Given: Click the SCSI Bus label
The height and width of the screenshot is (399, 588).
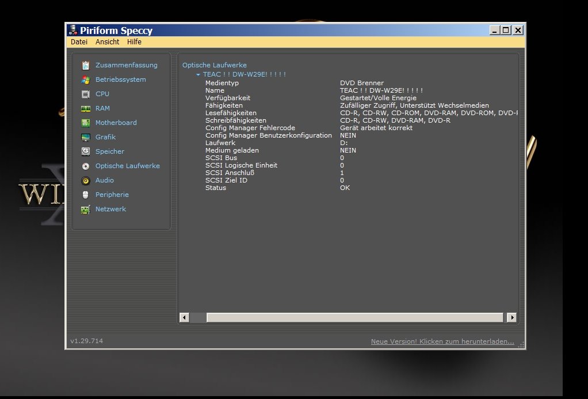Looking at the screenshot, I should pyautogui.click(x=221, y=158).
